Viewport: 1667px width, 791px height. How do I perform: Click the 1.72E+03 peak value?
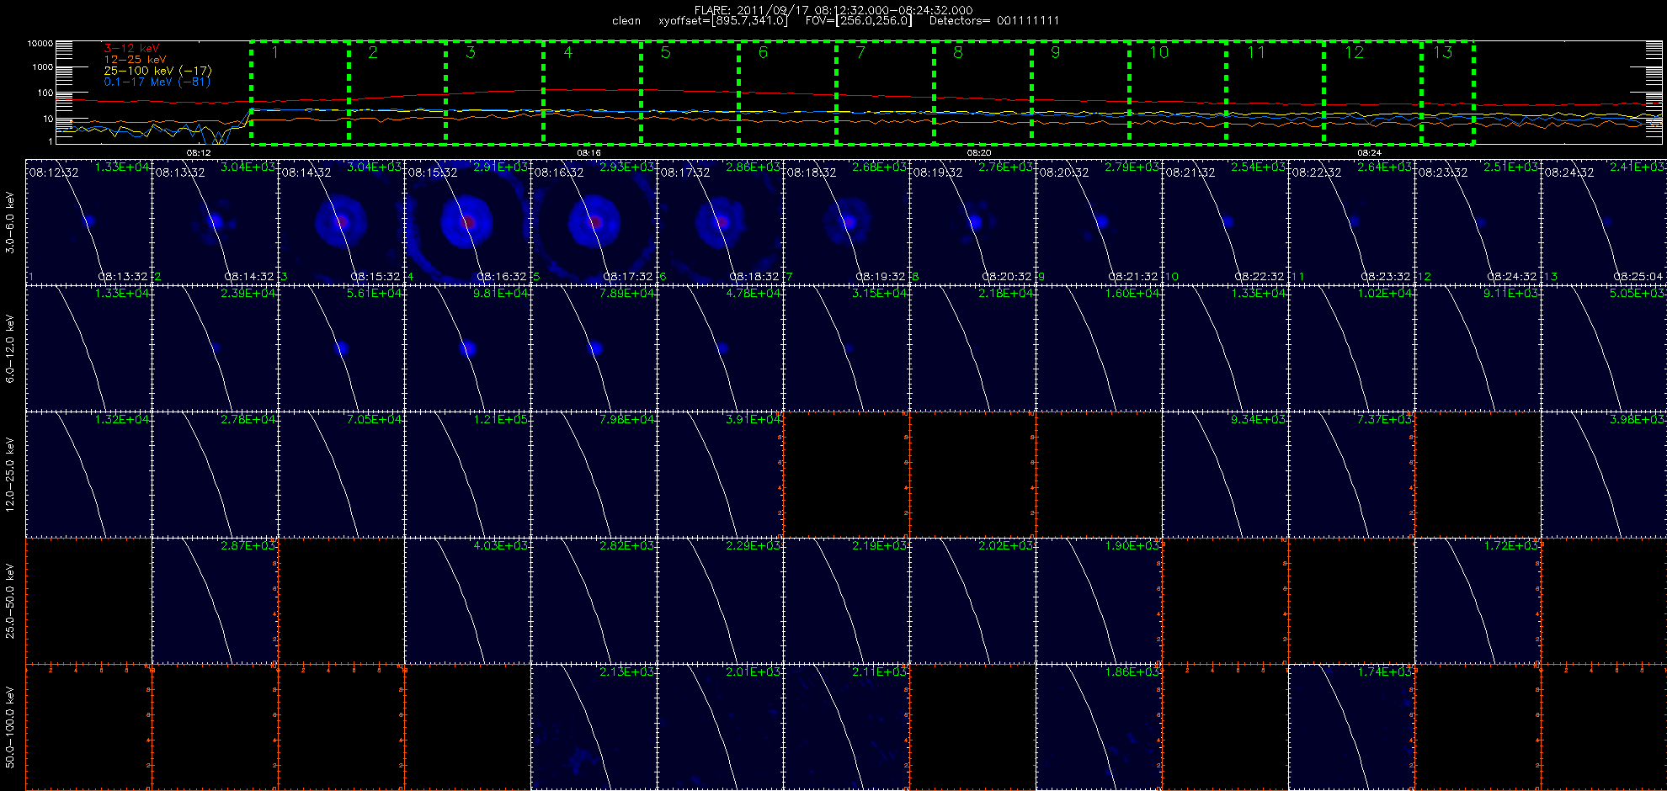pos(1511,546)
